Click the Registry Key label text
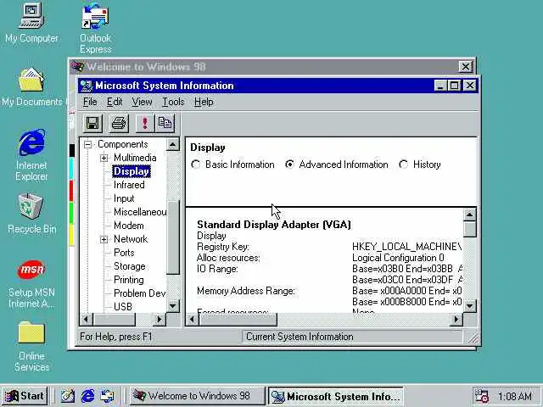 pyautogui.click(x=223, y=247)
